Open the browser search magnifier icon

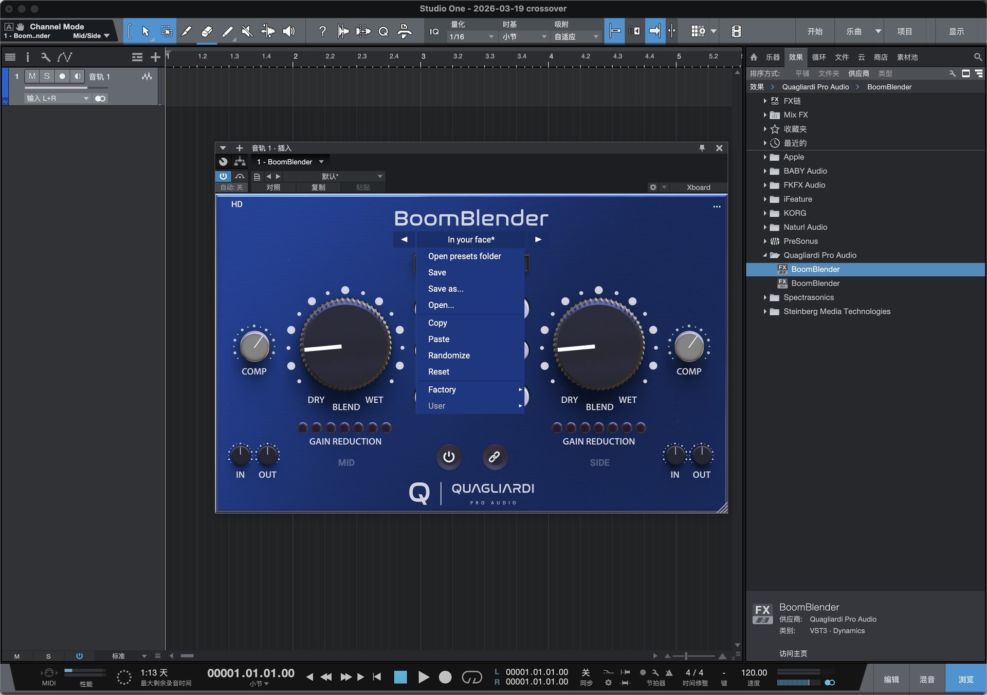977,57
